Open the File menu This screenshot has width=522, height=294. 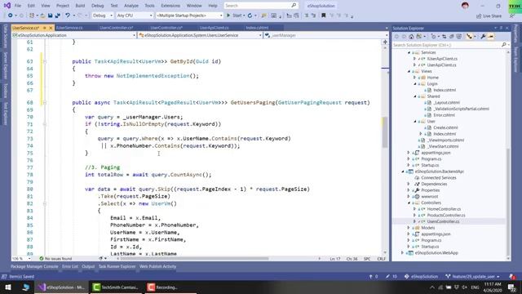point(18,6)
